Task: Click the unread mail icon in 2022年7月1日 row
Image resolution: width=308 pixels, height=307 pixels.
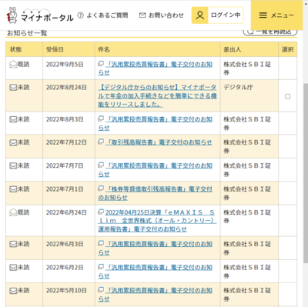Action: pos(13,189)
